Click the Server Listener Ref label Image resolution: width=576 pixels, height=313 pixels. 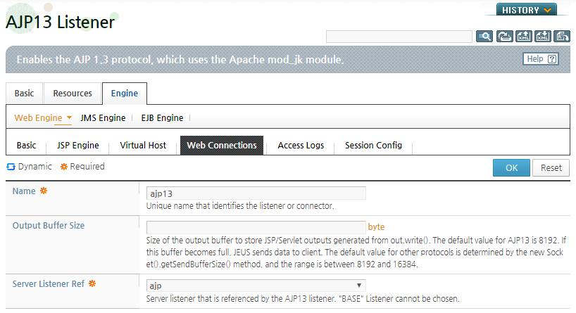tap(49, 284)
